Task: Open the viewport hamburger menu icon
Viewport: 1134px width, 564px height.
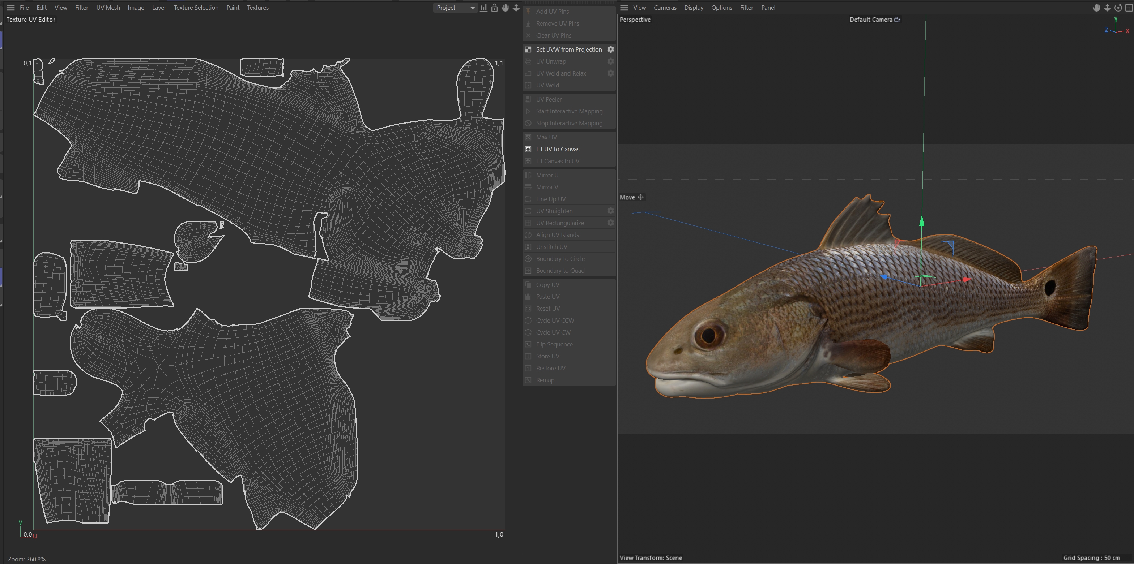Action: (624, 8)
